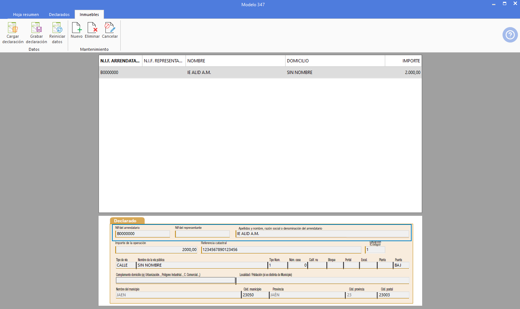Click N.I.F. REPRESENTA... column header
520x309 pixels.
point(164,61)
